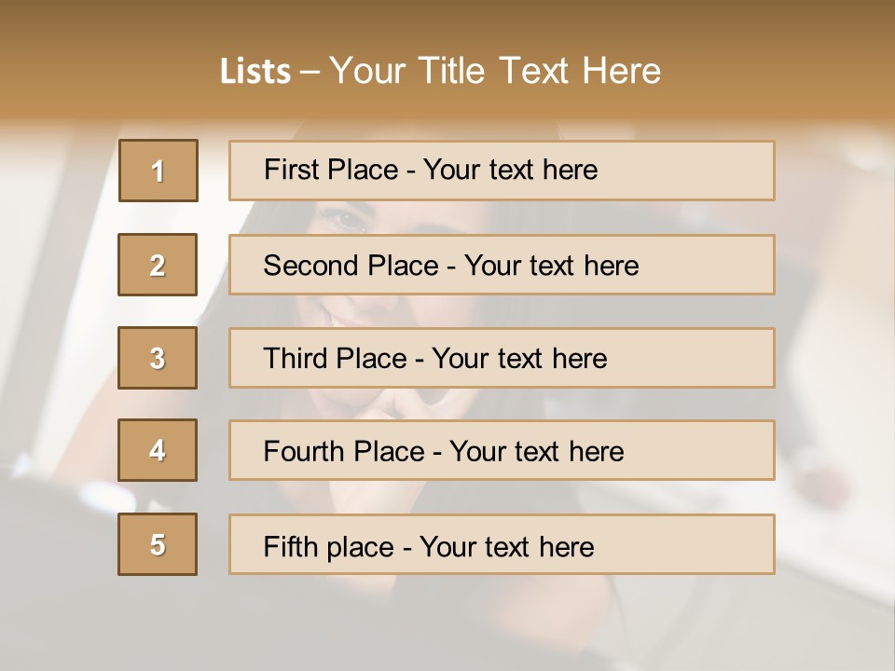Click the word "Fifth" in the last row
Viewport: 895px width, 671px height.
click(x=291, y=546)
